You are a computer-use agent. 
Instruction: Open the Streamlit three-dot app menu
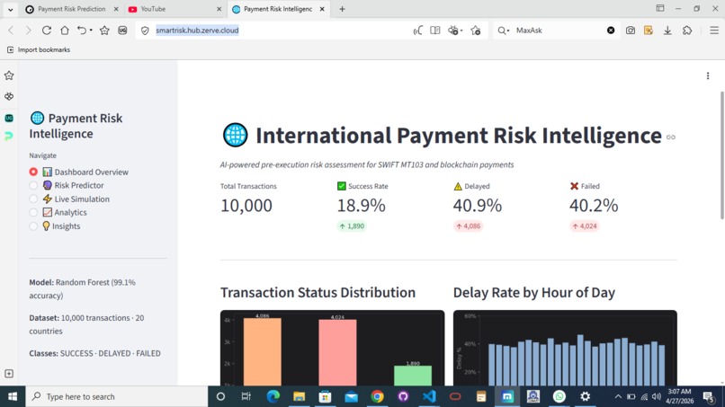point(707,75)
